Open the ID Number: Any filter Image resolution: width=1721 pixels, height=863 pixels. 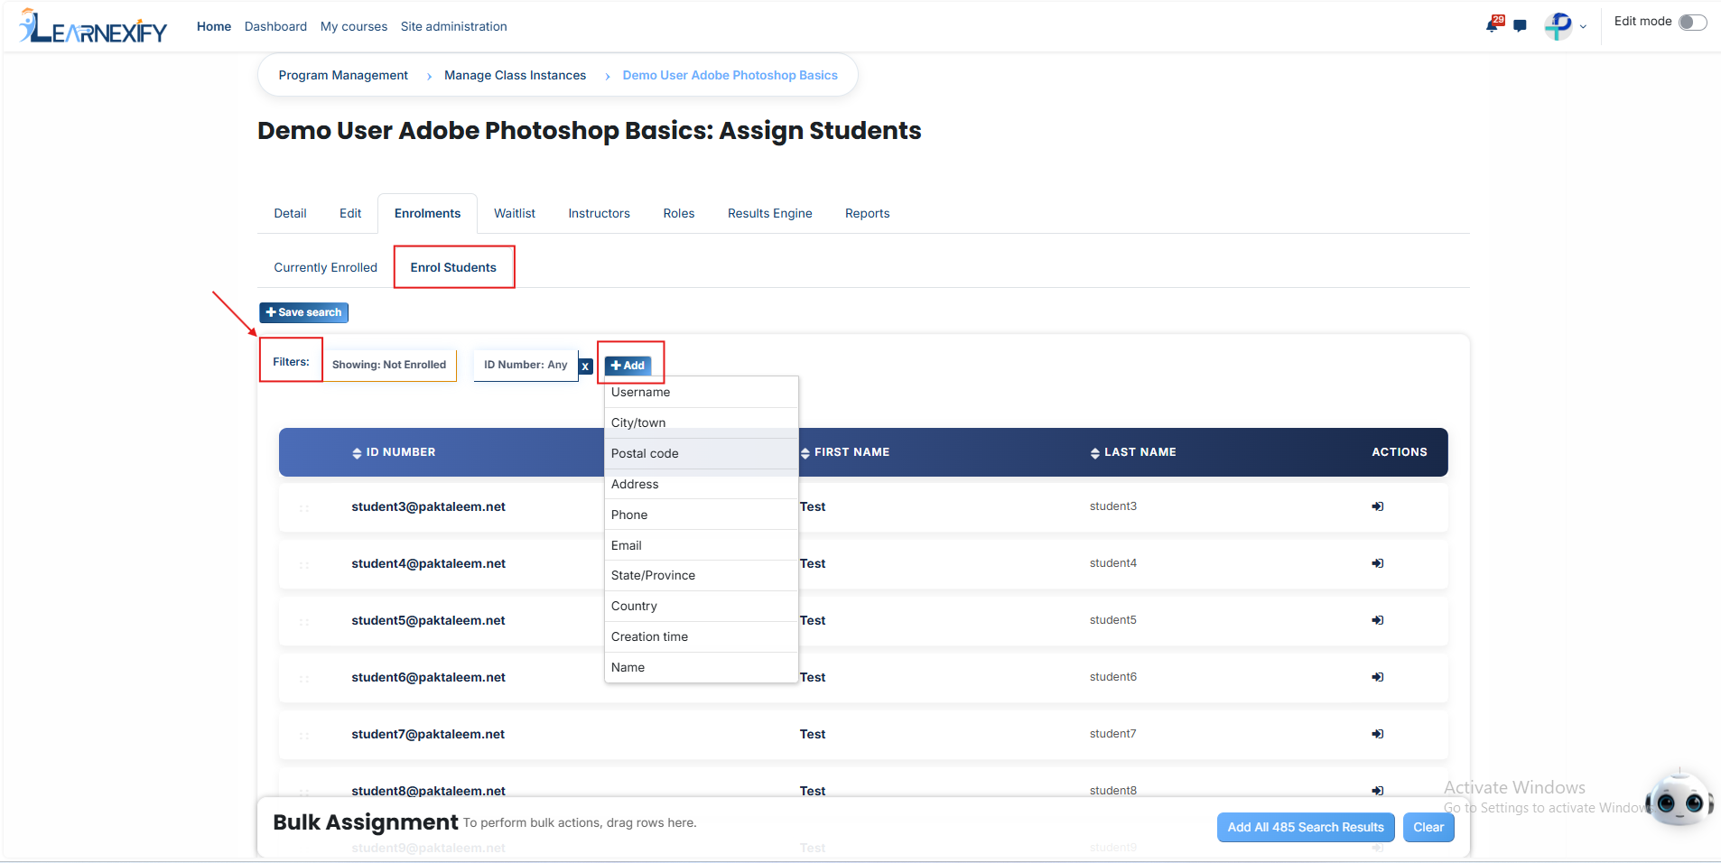(526, 365)
